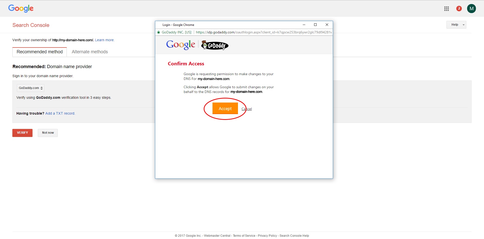The image size is (484, 239).
Task: Open the Learn more link
Action: click(x=105, y=40)
